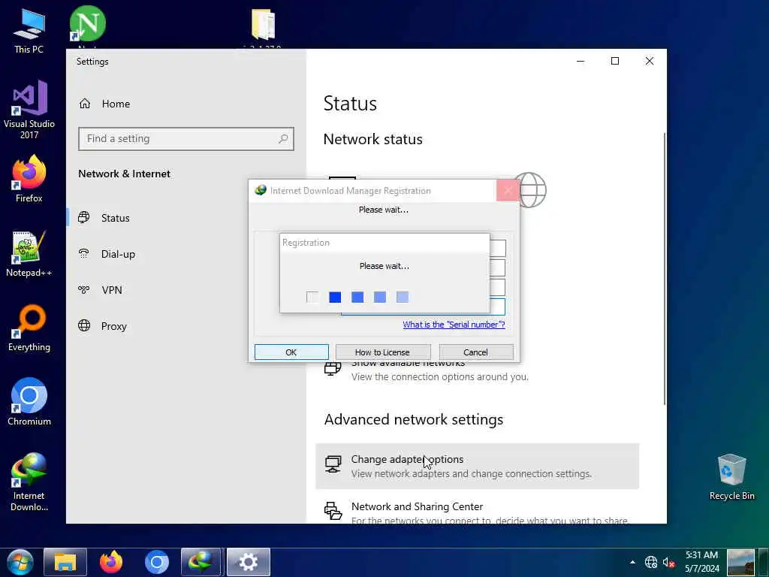Screen dimensions: 769x577
Task: Open Chromium from taskbar
Action: 157,562
